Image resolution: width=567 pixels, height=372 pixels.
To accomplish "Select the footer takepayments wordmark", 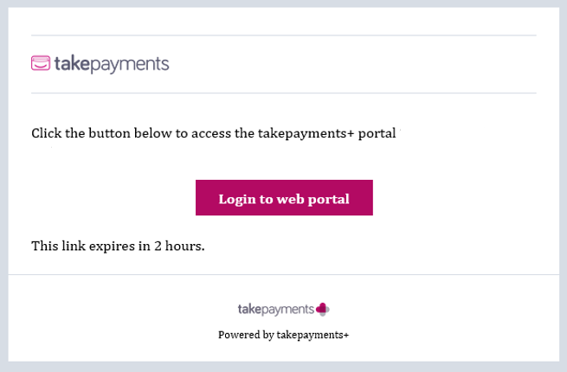I will coord(276,310).
